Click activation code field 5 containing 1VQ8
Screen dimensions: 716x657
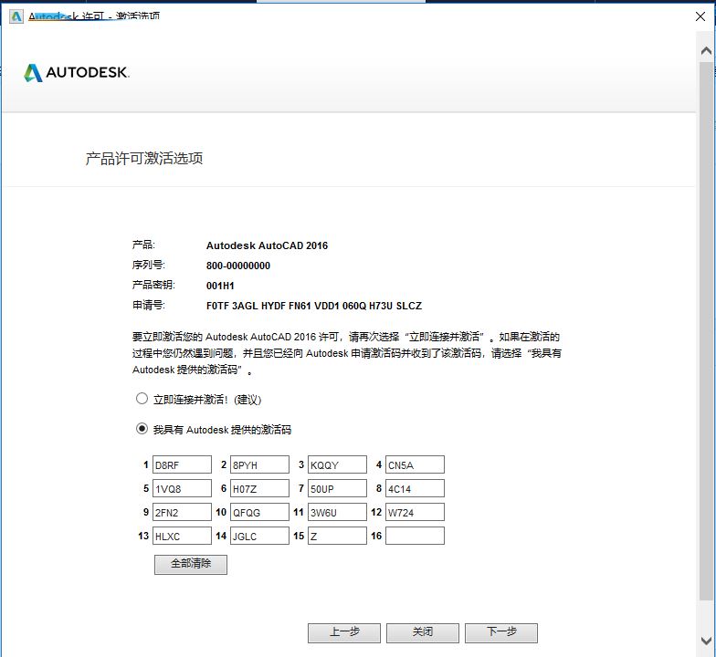tap(182, 488)
